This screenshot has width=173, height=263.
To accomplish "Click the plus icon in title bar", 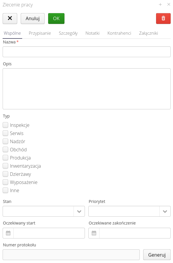I will click(x=160, y=5).
